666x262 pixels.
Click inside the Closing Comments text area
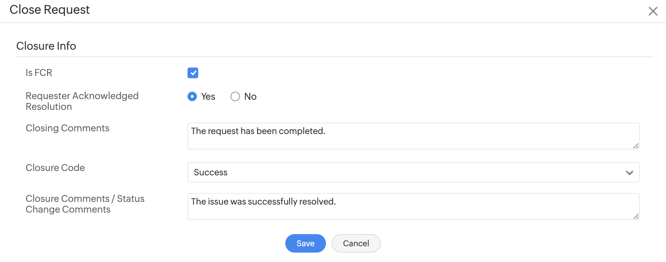413,136
